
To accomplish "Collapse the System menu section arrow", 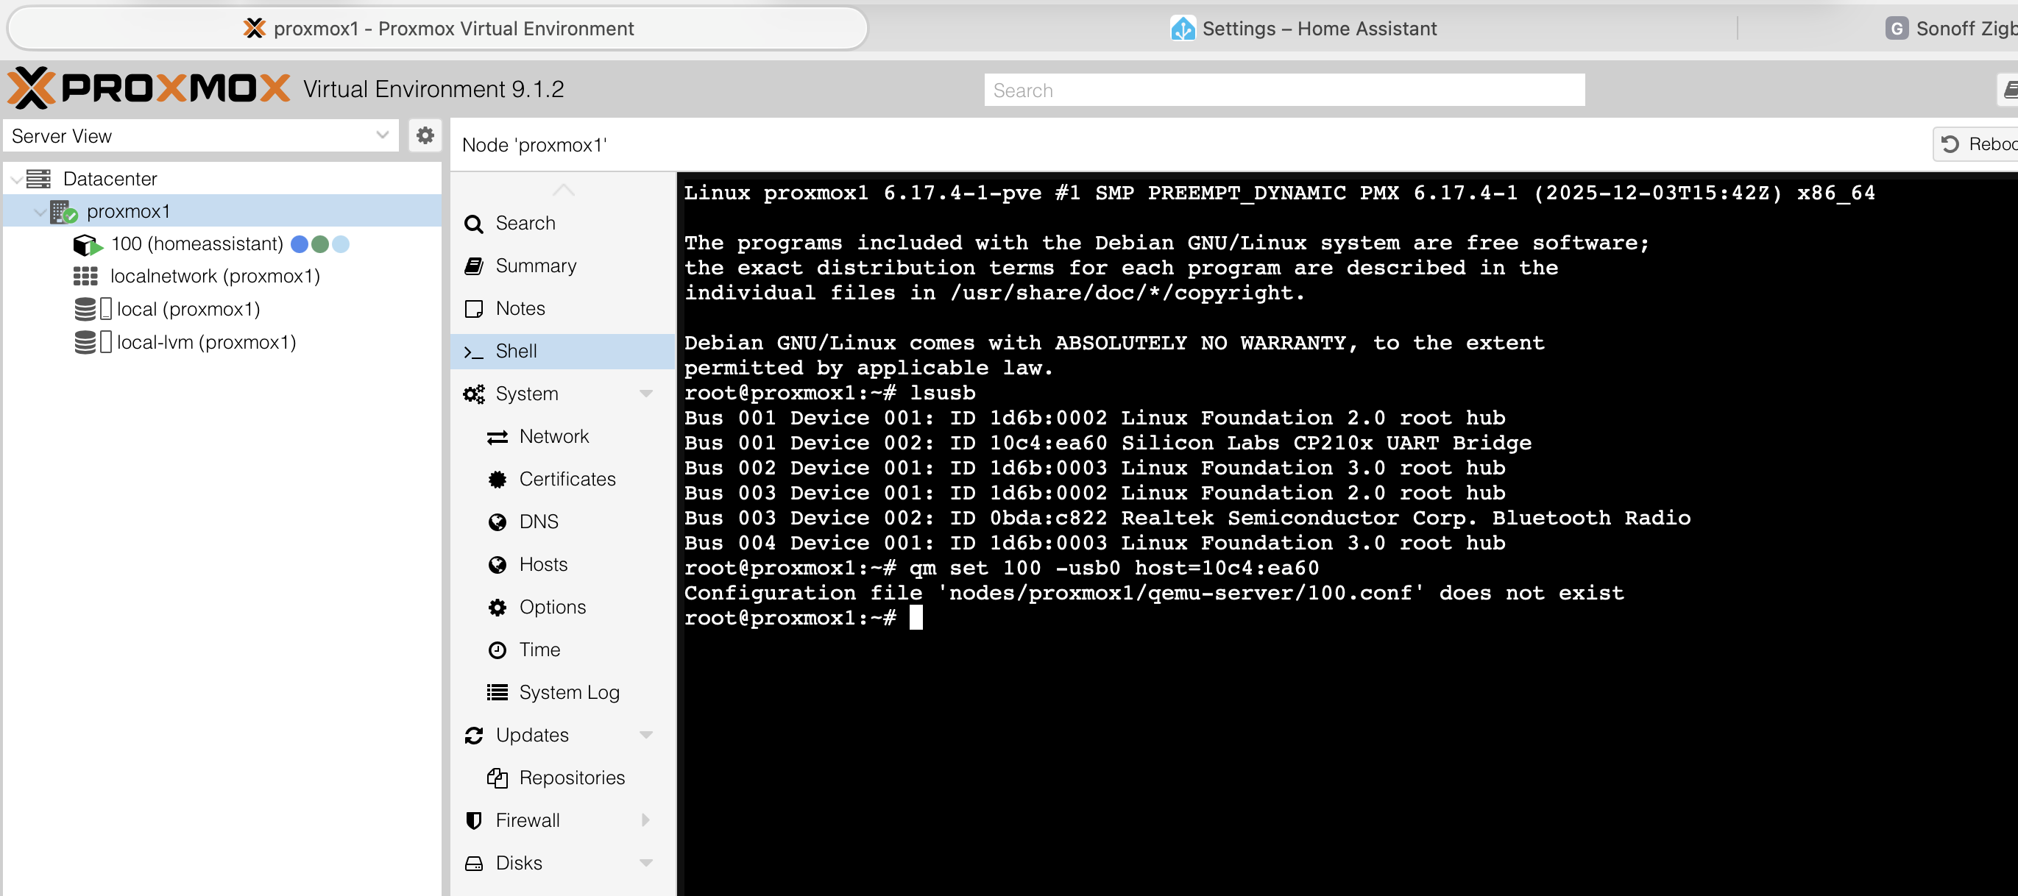I will pyautogui.click(x=645, y=393).
